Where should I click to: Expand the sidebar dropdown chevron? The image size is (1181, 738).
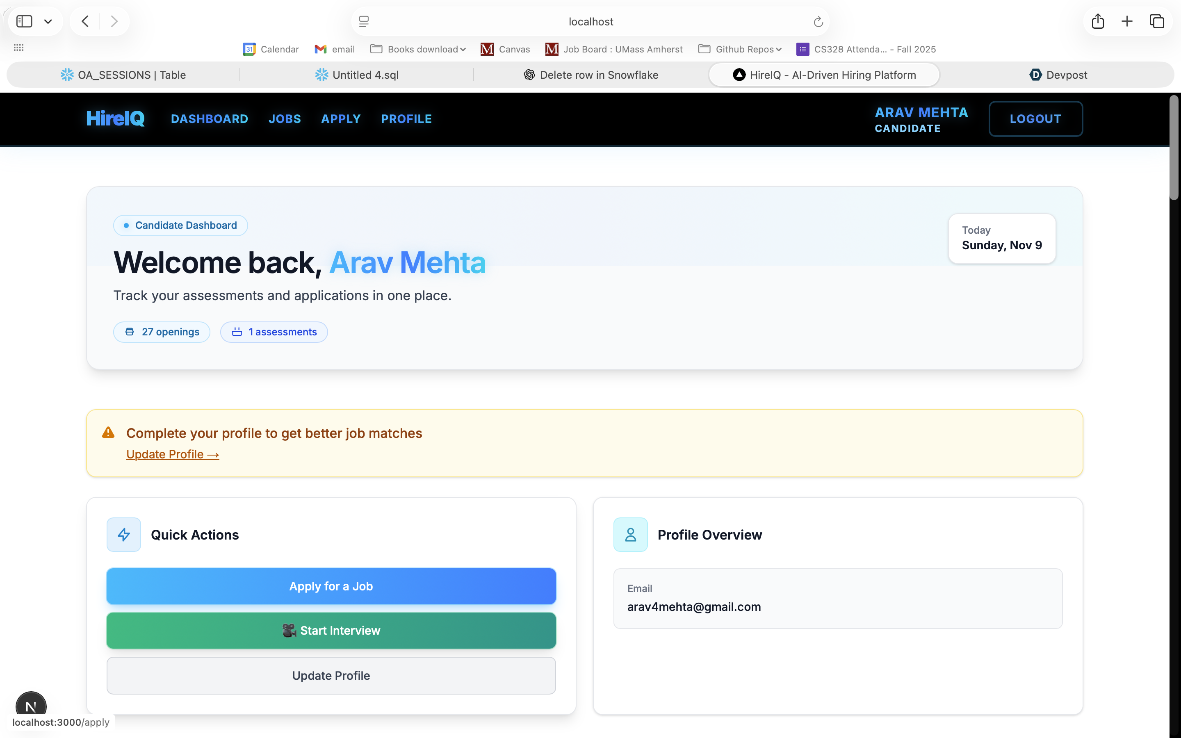pyautogui.click(x=48, y=21)
